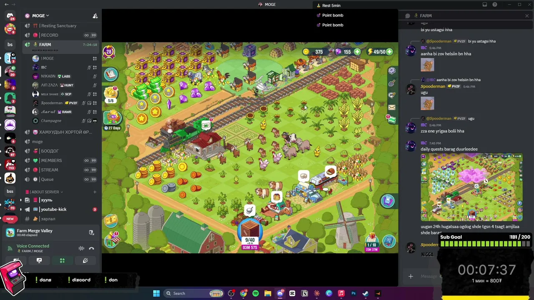This screenshot has width=534, height=300.
Task: Select the FARM voice channel
Action: click(x=61, y=45)
